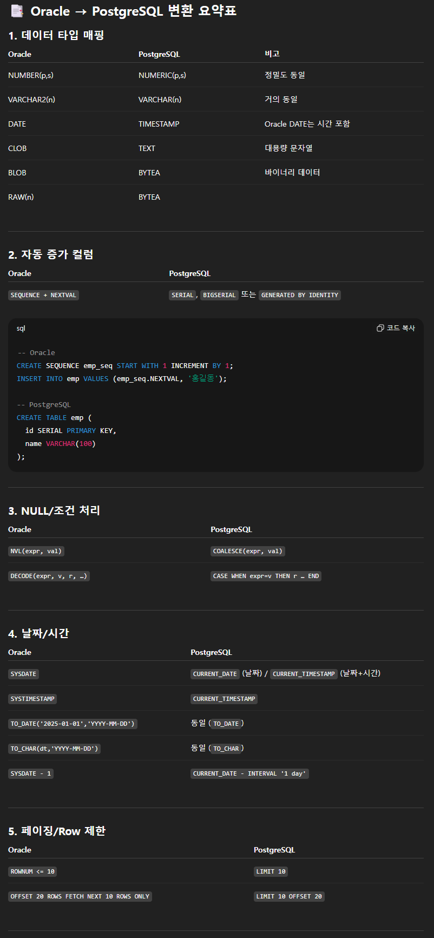
Task: Click the TO_DATE('2025-01-01','YYYY-MM-DD') chip
Action: coord(73,724)
